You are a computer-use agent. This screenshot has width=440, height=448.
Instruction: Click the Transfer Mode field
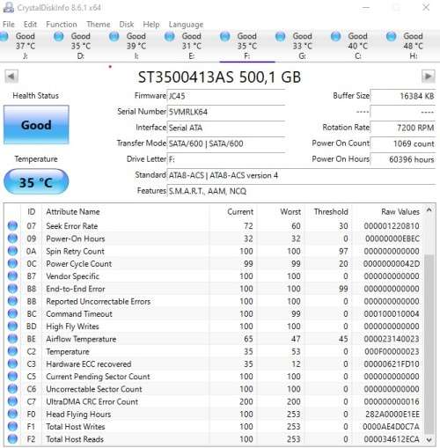[226, 143]
